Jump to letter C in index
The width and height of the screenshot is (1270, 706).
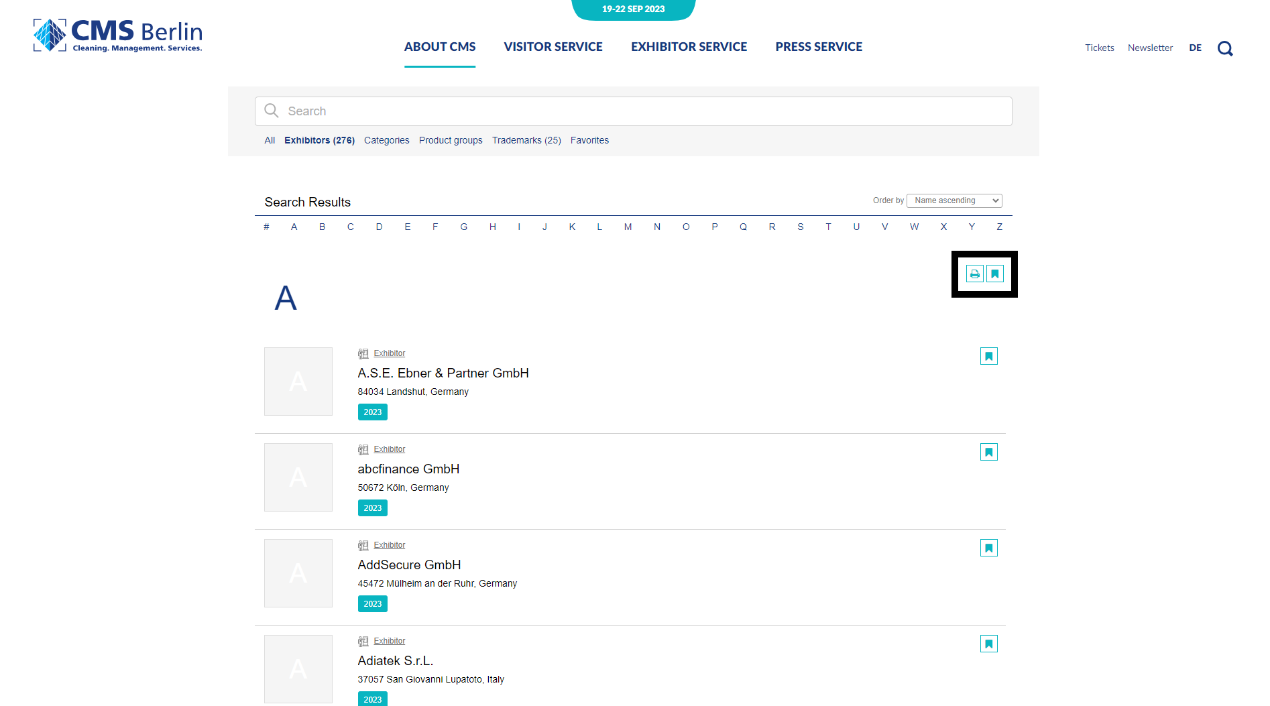pyautogui.click(x=351, y=227)
